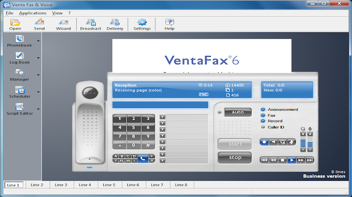
Task: Click the start button
Action: pyautogui.click(x=235, y=144)
